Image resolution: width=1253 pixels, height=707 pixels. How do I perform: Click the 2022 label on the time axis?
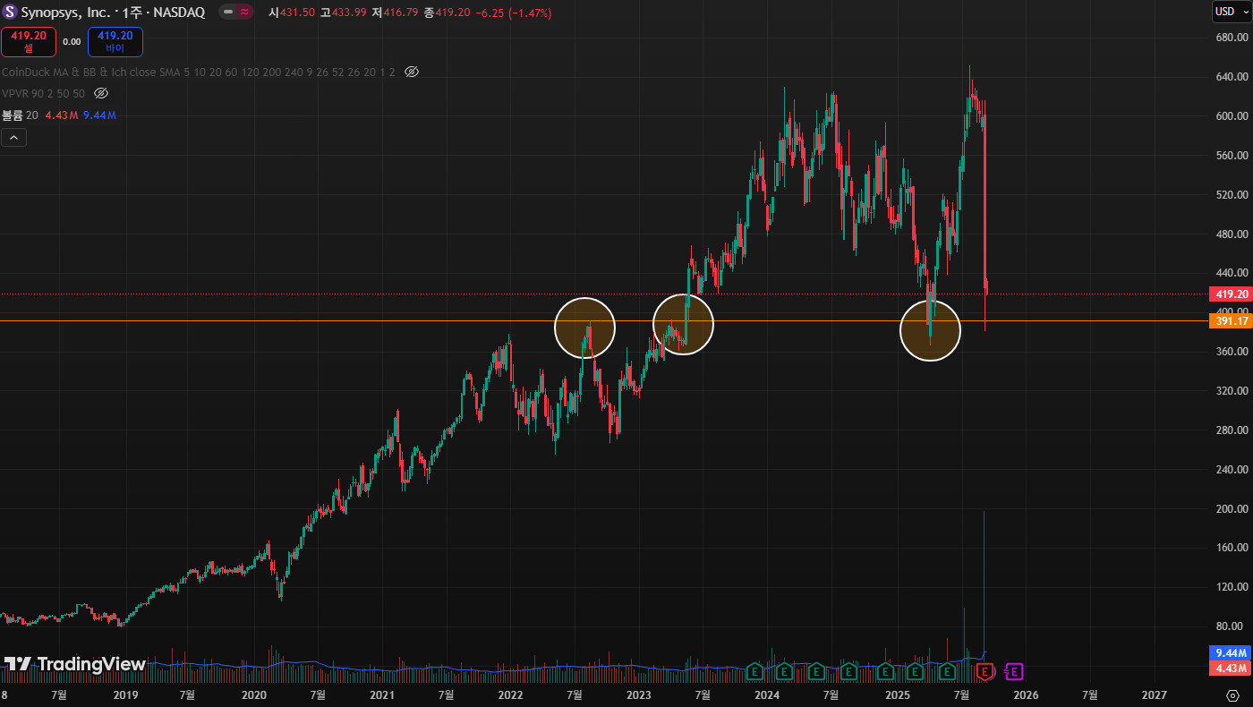point(510,694)
